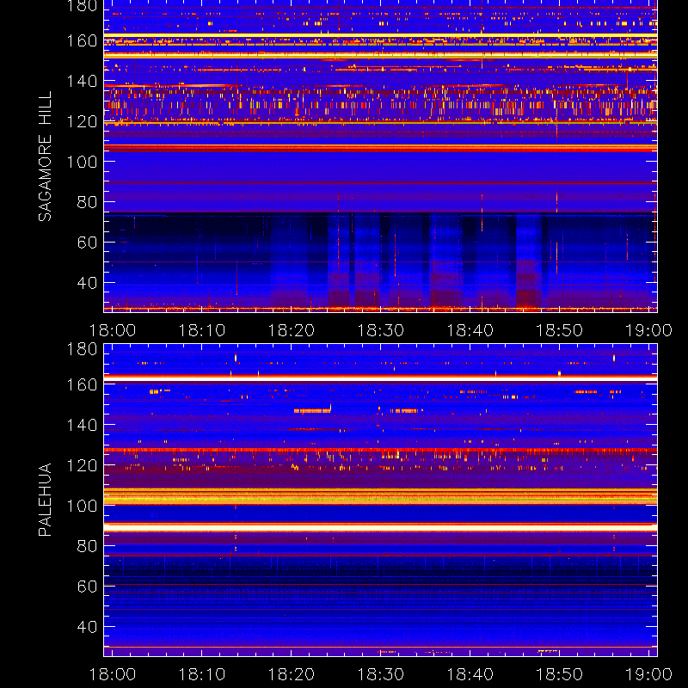The image size is (688, 688).
Task: Click 18:10 time label under Sagamore Hill plot
Action: click(x=202, y=330)
